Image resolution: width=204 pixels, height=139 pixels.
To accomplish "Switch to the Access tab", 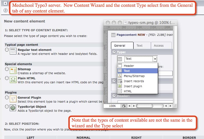I will (159, 45).
